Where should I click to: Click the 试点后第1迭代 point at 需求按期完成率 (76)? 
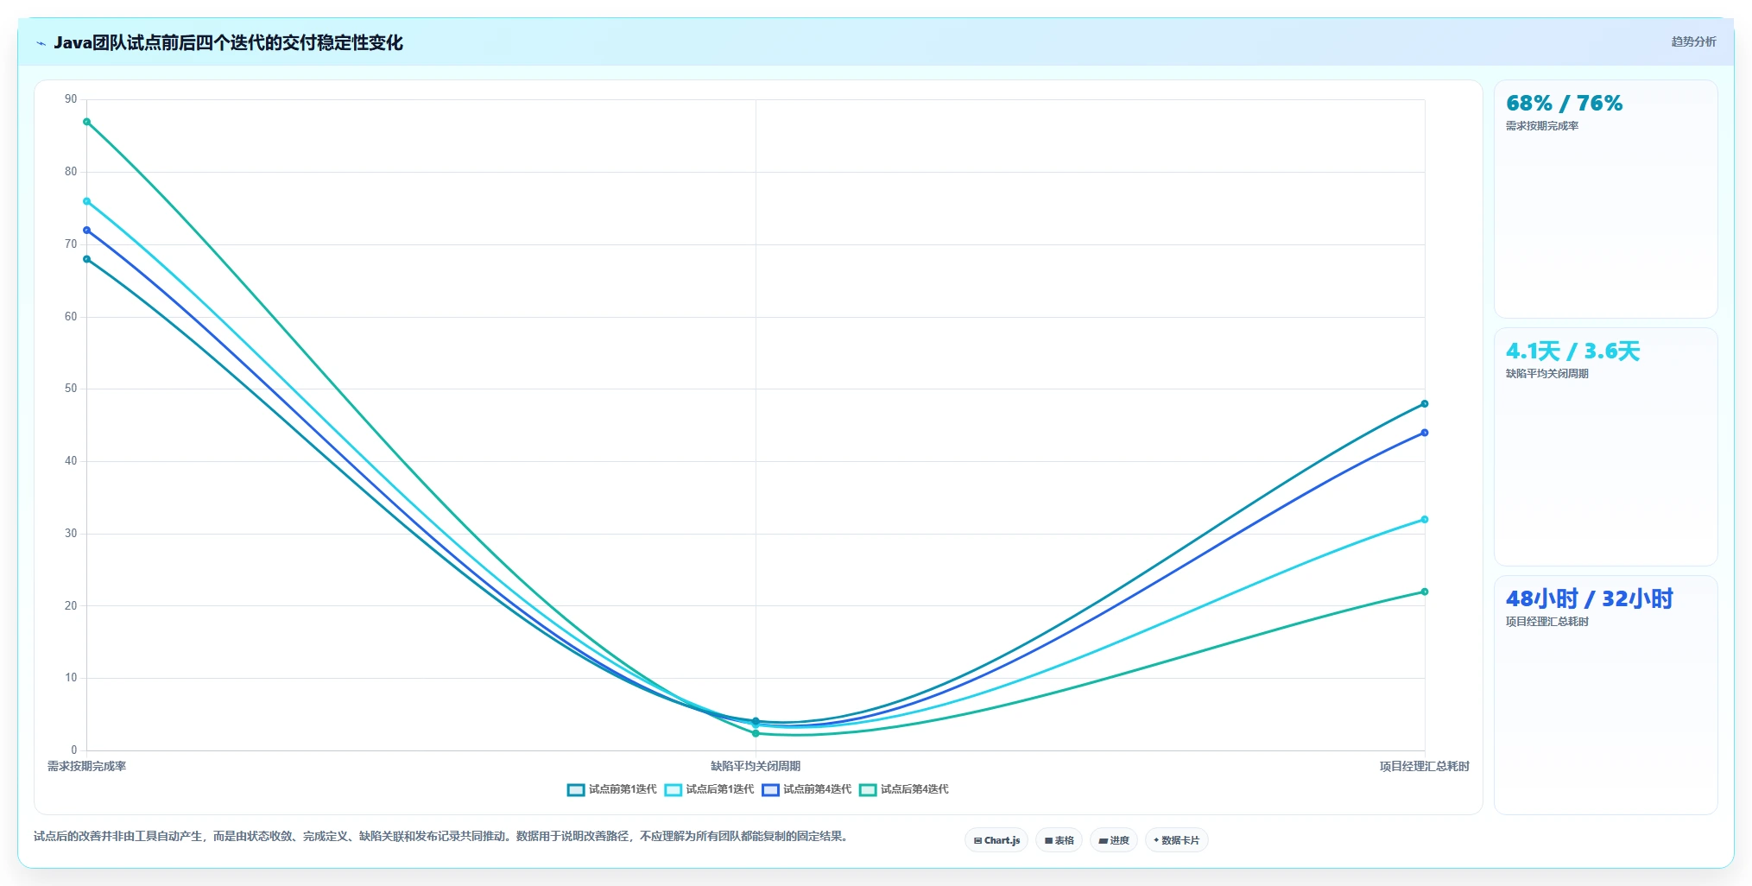[x=86, y=201]
